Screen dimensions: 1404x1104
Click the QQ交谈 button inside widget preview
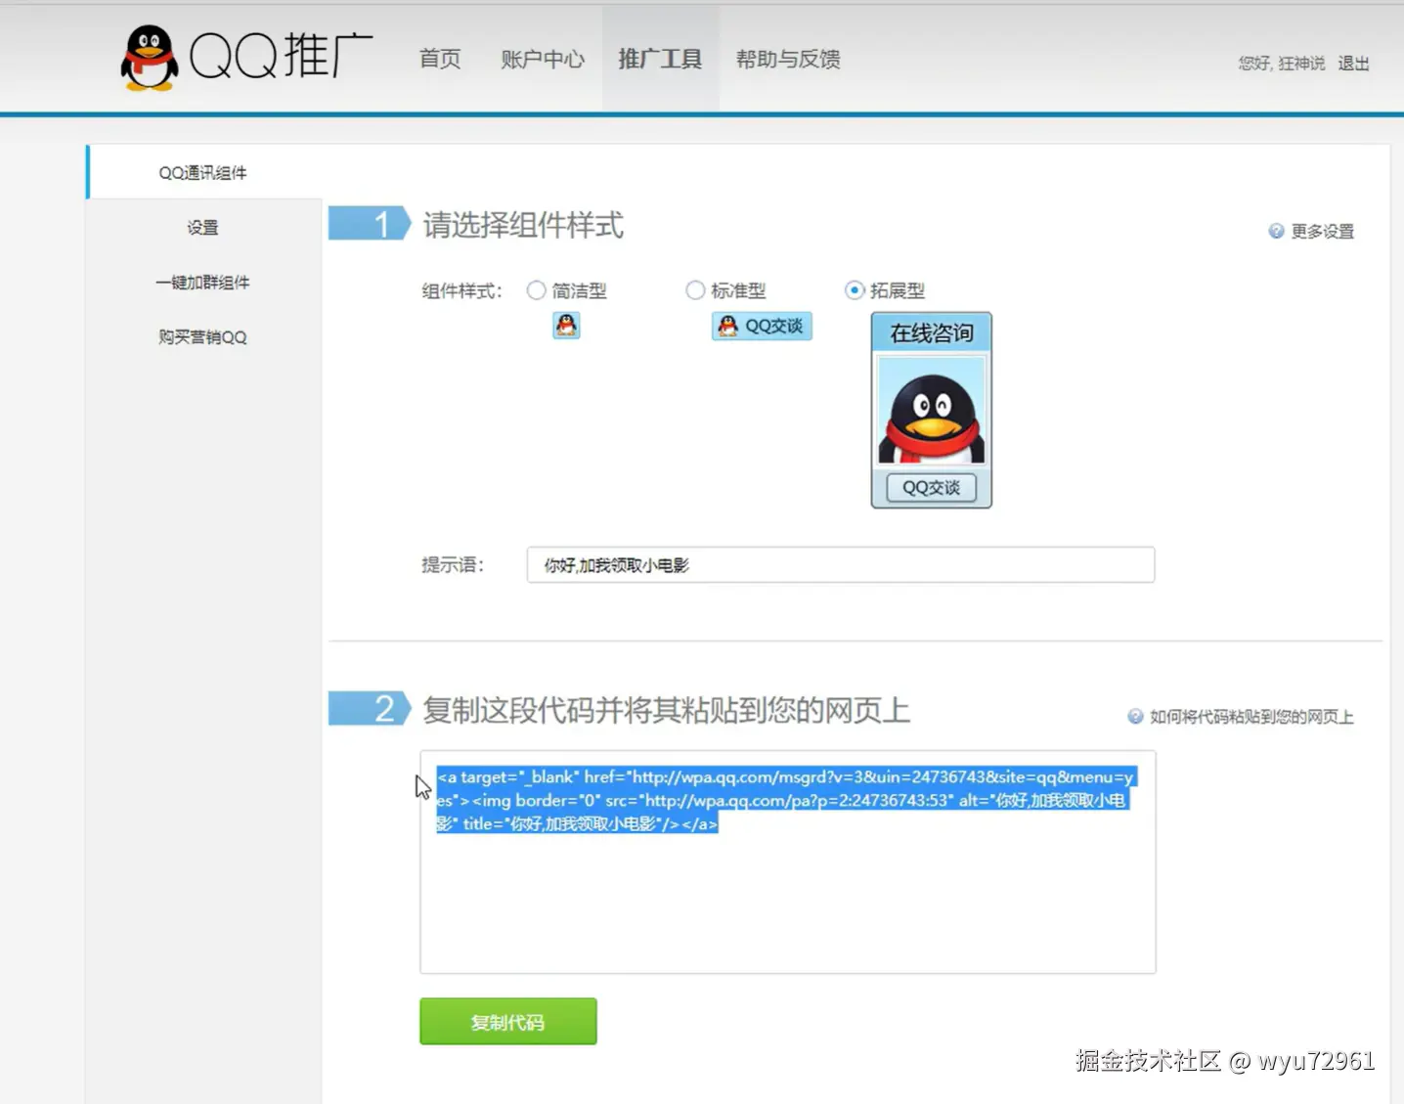pos(932,487)
